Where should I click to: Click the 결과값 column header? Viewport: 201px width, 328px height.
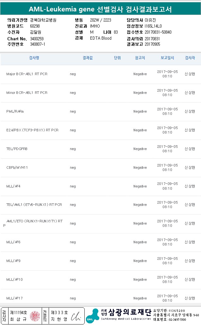point(88,58)
